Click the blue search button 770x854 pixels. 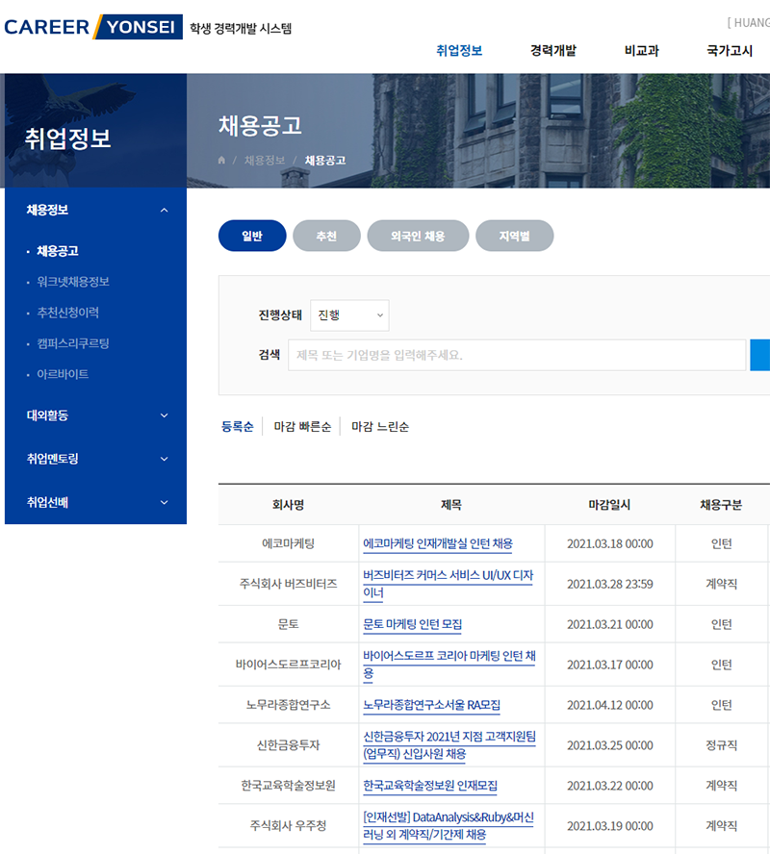[759, 355]
